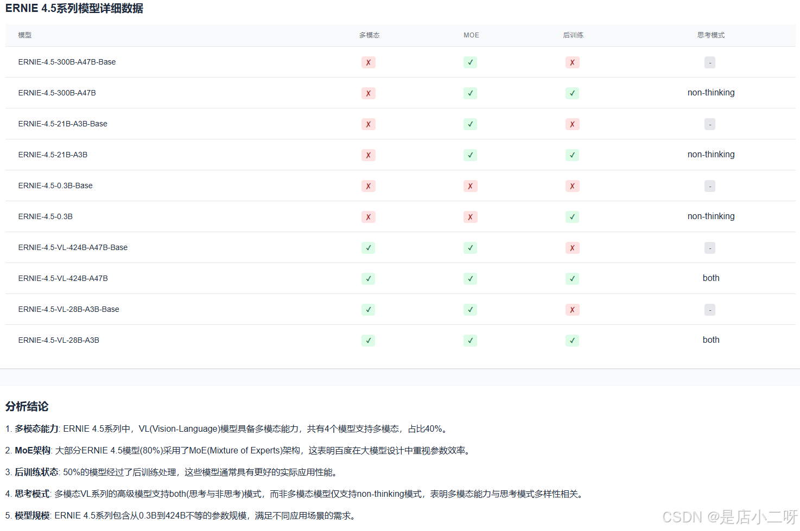Select the ERNIE-4.5-21B-A3B model name
Screen dimensions: 800x531
(x=53, y=155)
